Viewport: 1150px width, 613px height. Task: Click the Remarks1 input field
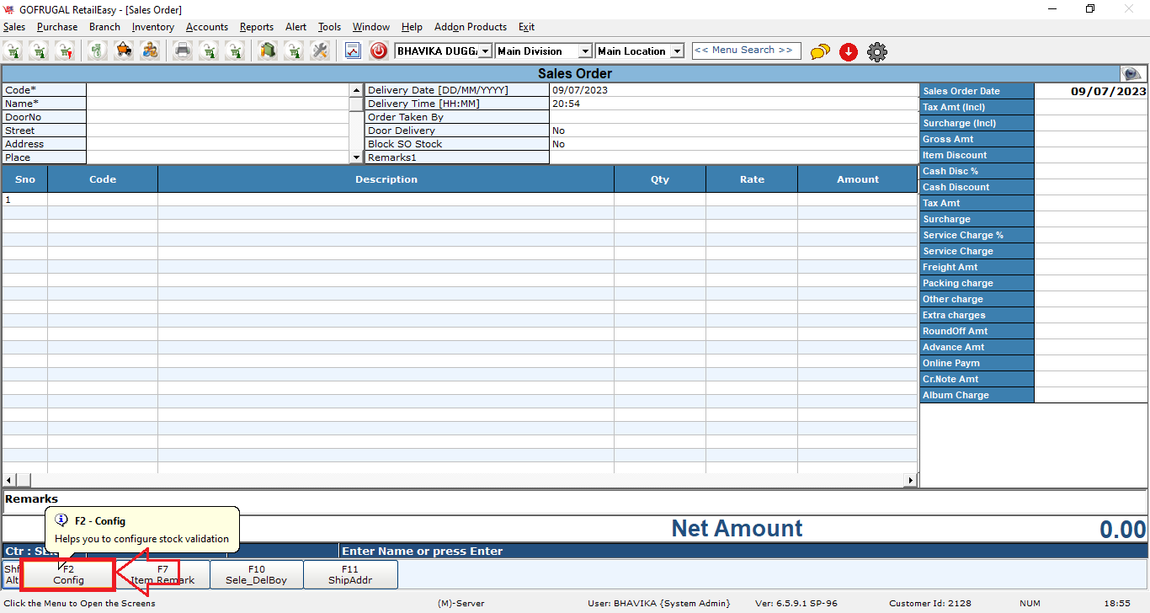pos(733,157)
